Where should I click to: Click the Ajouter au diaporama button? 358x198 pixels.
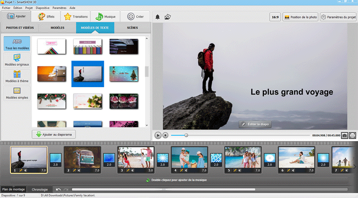(x=54, y=134)
